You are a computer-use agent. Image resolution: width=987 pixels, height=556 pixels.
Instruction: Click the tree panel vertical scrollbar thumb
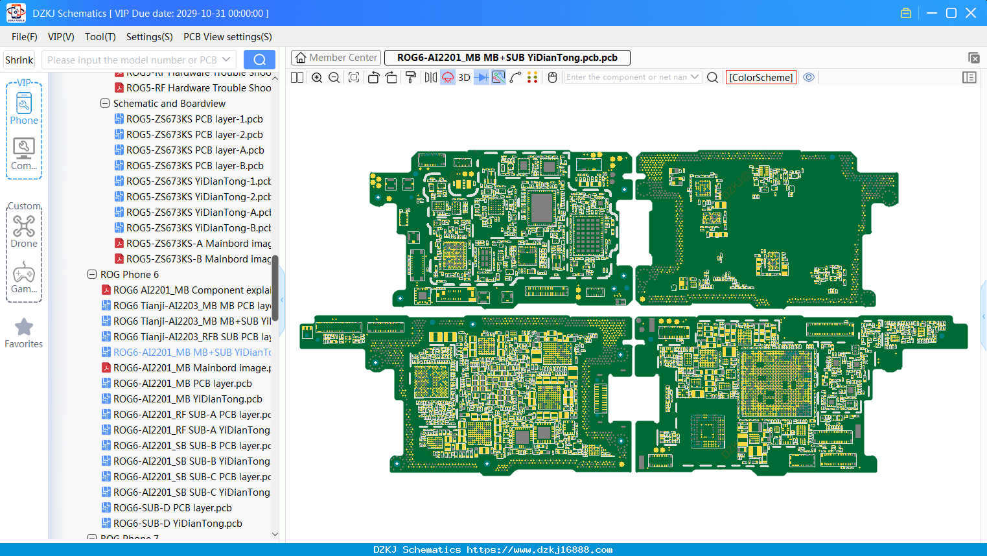(x=275, y=288)
